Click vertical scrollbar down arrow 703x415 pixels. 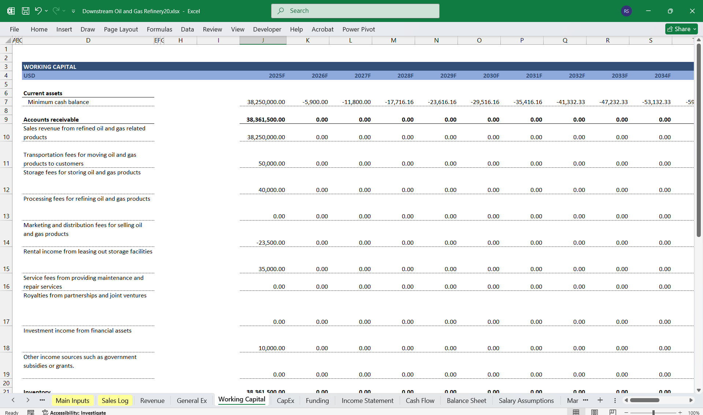tap(699, 390)
